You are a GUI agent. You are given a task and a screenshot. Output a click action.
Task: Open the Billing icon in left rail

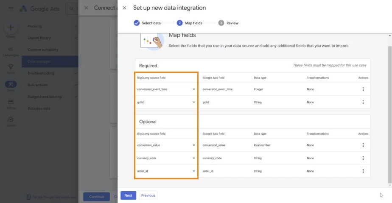pyautogui.click(x=11, y=102)
